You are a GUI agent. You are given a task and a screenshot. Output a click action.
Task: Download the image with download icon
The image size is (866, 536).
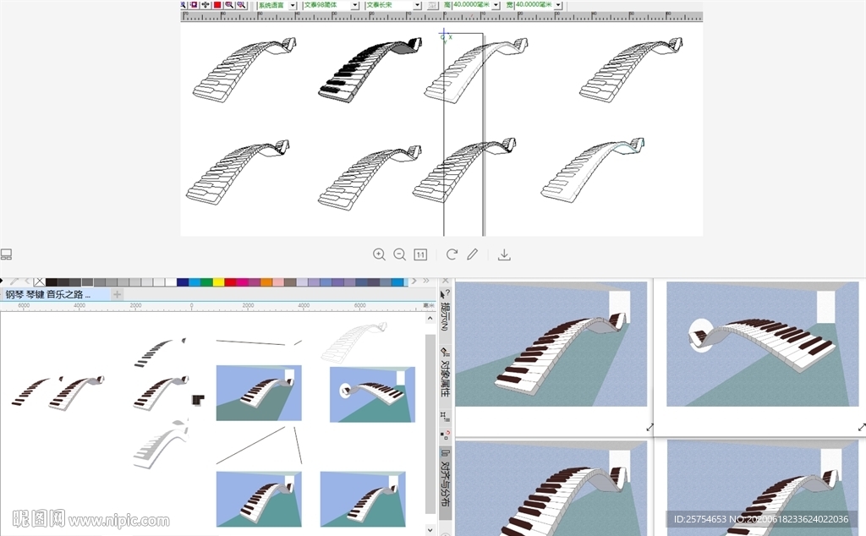[504, 254]
